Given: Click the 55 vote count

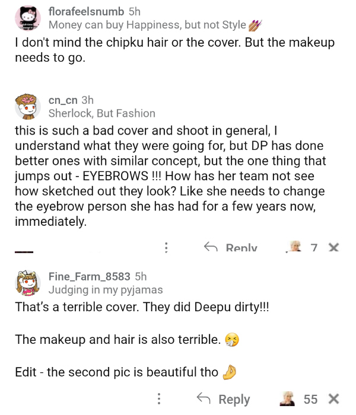Looking at the screenshot, I should coord(310,399).
